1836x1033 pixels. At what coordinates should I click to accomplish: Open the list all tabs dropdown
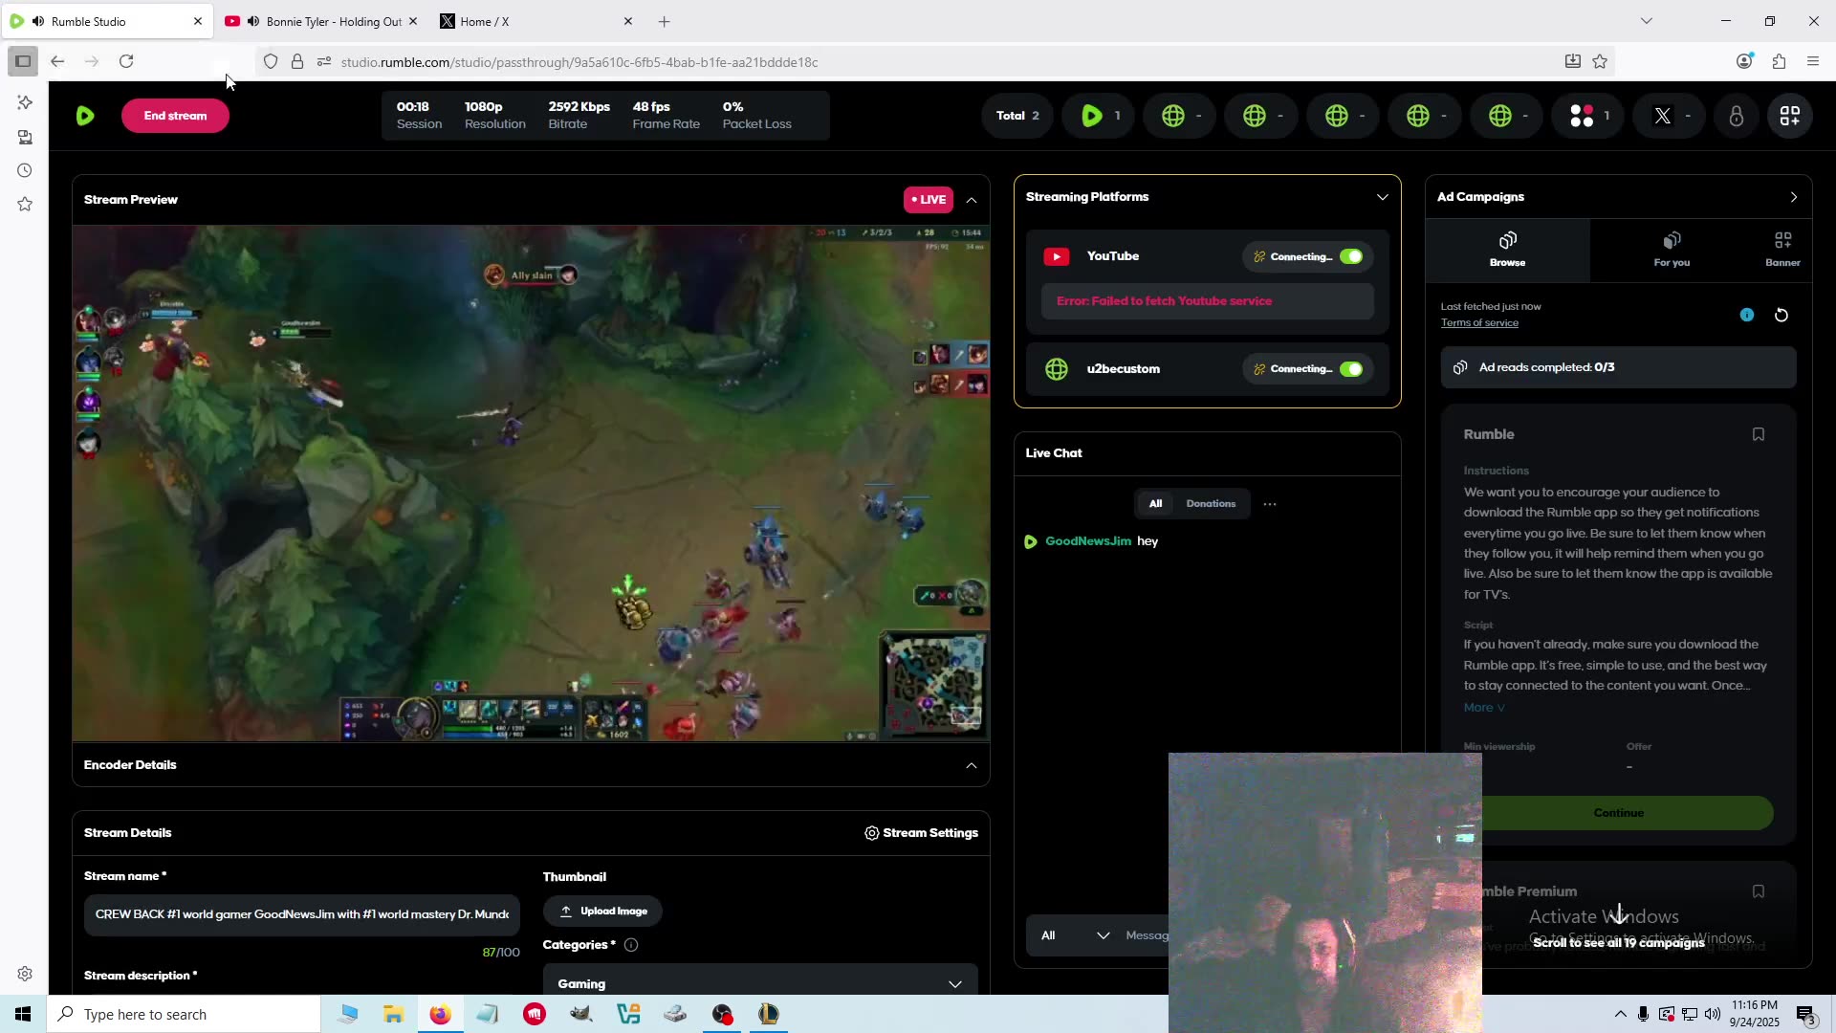pos(1646,21)
